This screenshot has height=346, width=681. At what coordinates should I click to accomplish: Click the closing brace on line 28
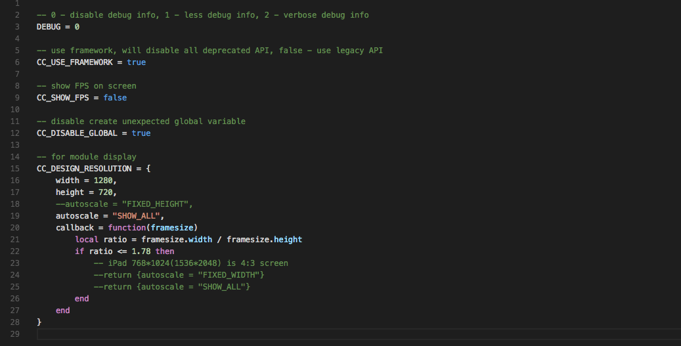39,322
